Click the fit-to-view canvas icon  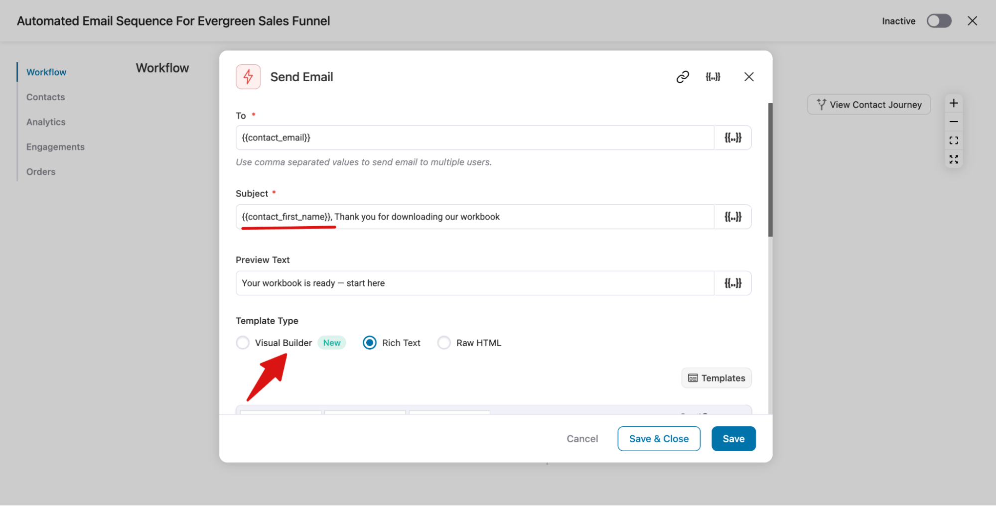(x=953, y=140)
